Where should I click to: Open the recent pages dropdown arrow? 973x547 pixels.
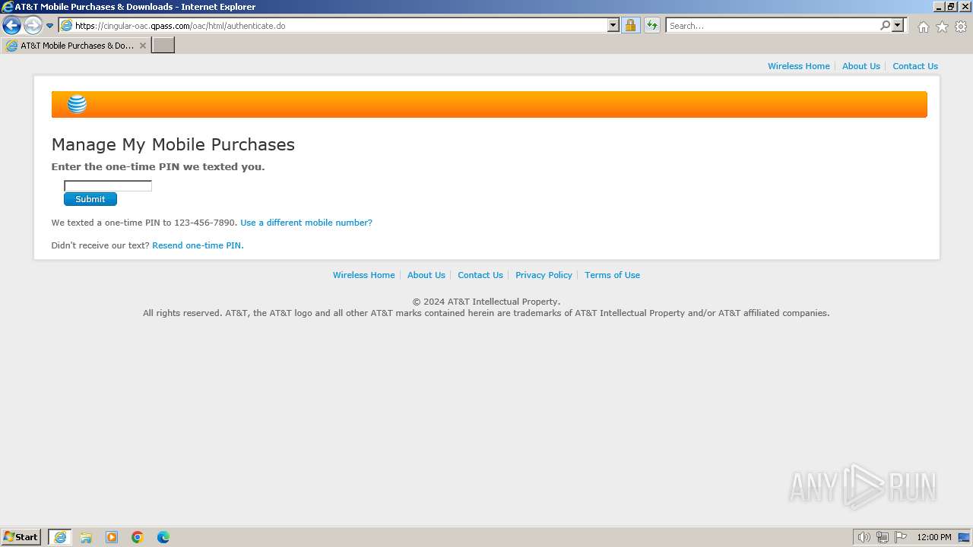pos(50,26)
